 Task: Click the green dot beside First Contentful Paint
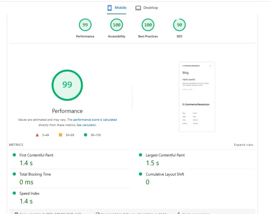click(x=14, y=155)
